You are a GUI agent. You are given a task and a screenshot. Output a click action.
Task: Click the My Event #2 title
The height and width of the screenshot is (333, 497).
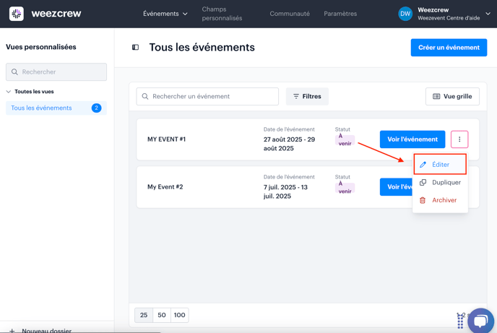tap(165, 186)
